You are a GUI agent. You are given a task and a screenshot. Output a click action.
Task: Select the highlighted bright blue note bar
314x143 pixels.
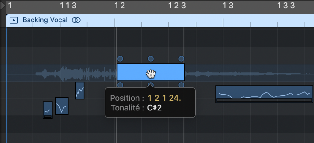tap(135, 72)
